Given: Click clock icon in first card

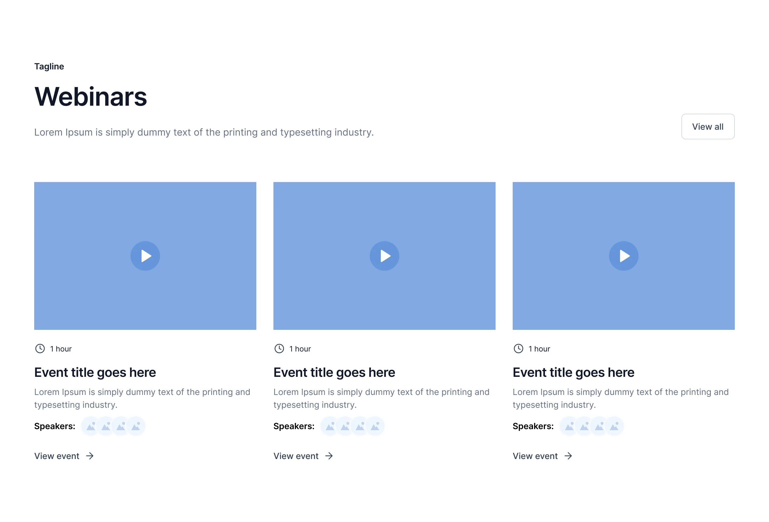Looking at the screenshot, I should pyautogui.click(x=40, y=348).
